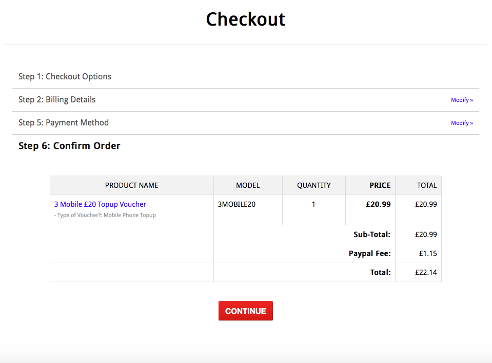Select the quantity value 1
492x363 pixels.
313,204
